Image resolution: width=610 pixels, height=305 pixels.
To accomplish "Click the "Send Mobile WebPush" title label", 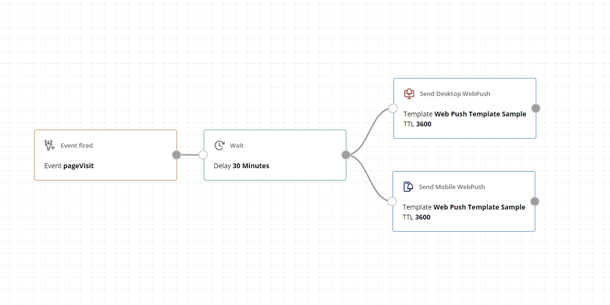I will 452,187.
